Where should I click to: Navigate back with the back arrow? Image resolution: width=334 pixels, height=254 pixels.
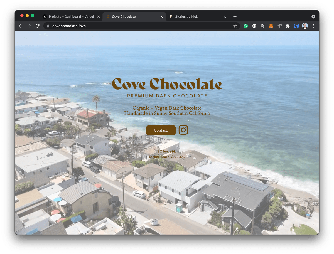[x=20, y=26]
